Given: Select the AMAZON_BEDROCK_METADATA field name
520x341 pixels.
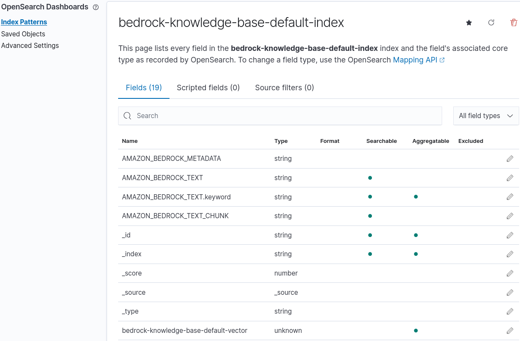Looking at the screenshot, I should (172, 159).
